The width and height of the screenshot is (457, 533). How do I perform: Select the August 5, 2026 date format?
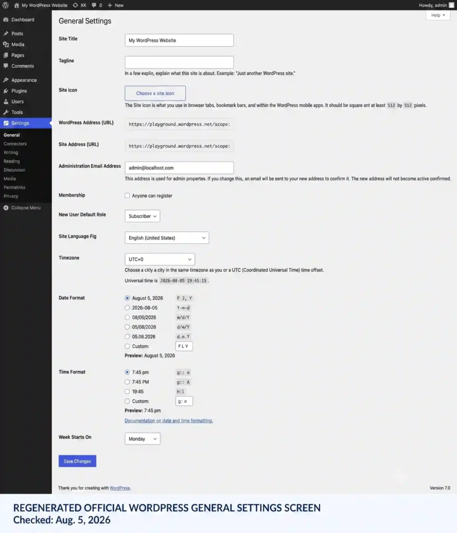[127, 298]
